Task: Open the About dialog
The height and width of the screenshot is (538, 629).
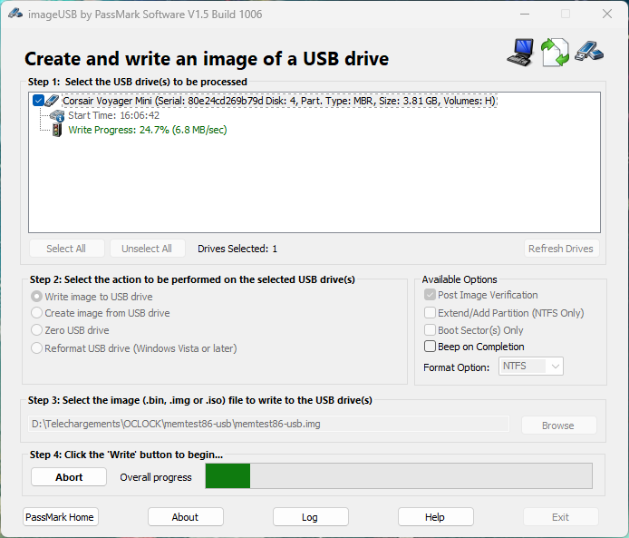Action: coord(185,517)
